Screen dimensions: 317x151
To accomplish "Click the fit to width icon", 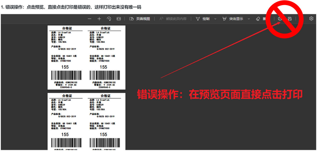I will click(119, 19).
